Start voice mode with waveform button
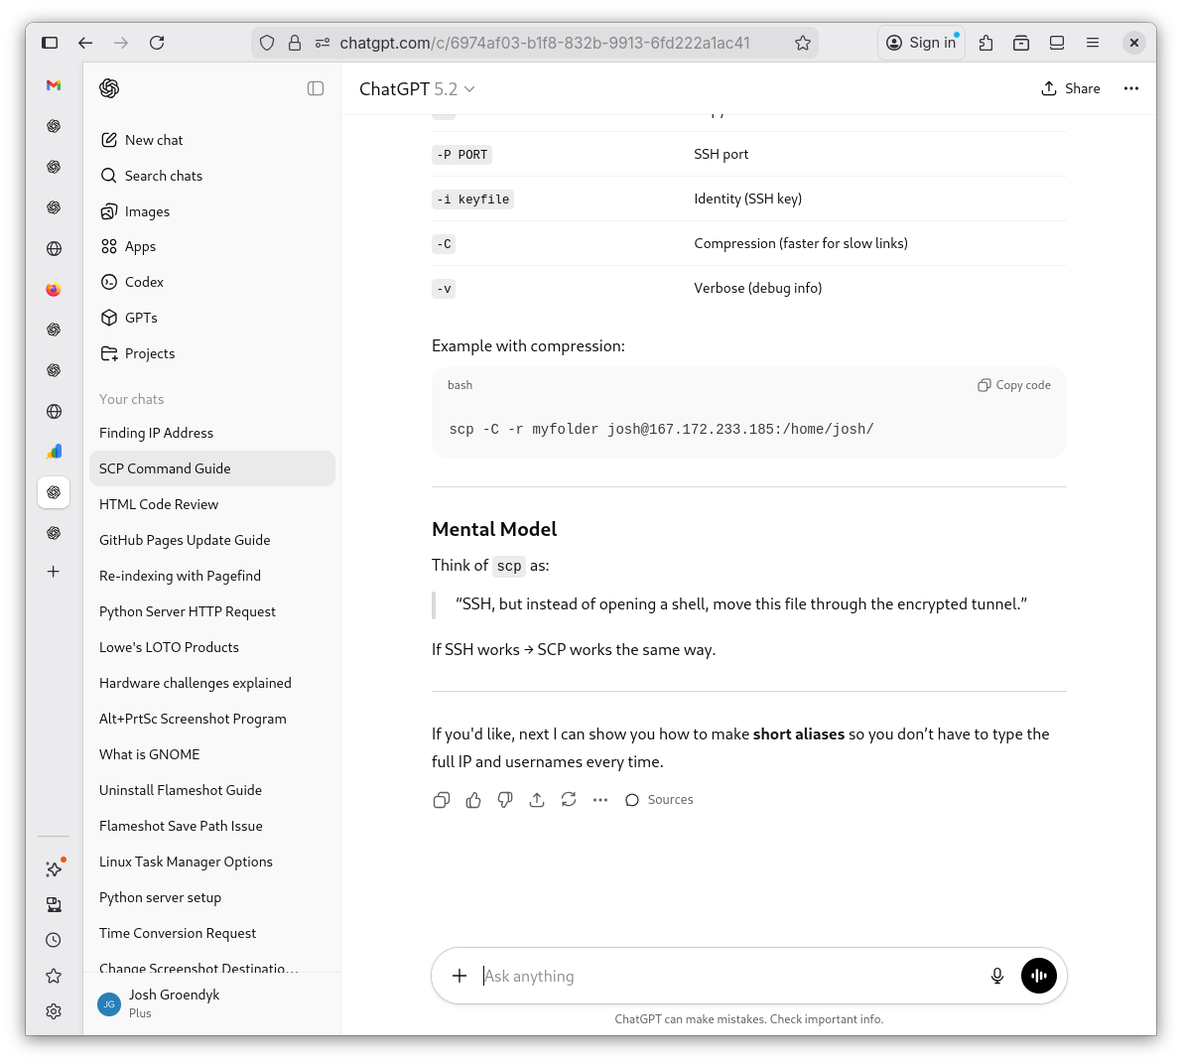Image resolution: width=1182 pixels, height=1064 pixels. tap(1038, 976)
